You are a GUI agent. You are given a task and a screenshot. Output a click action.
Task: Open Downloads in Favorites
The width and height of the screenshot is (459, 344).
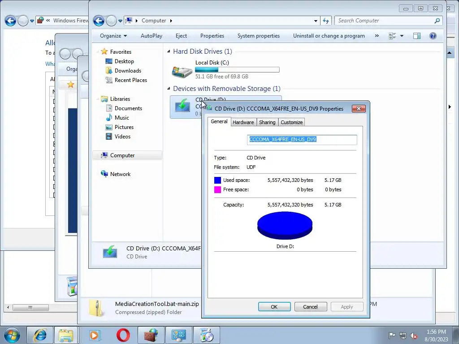click(128, 70)
